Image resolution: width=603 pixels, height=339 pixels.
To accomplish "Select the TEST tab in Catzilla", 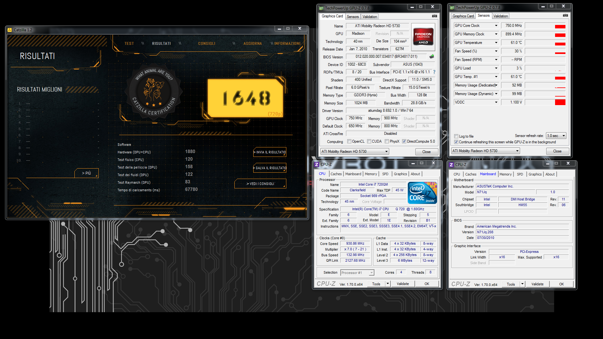I will [129, 44].
